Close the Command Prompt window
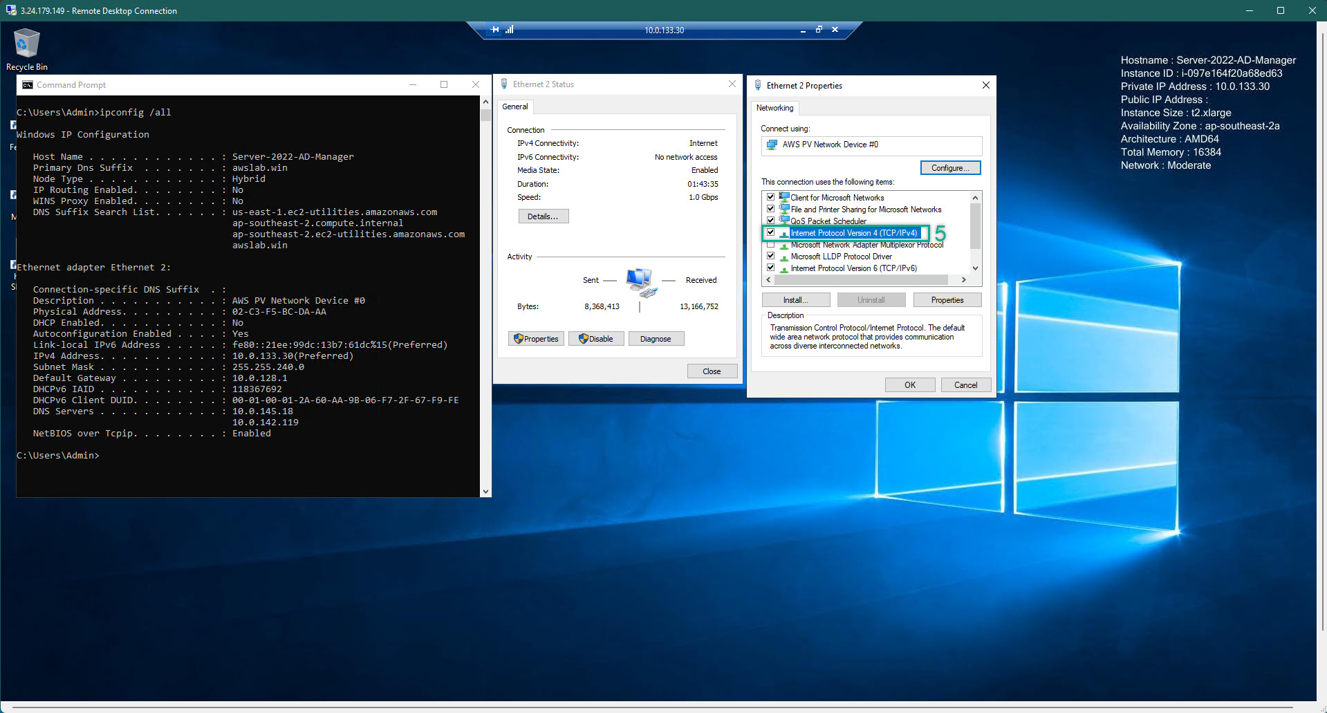 [x=476, y=84]
